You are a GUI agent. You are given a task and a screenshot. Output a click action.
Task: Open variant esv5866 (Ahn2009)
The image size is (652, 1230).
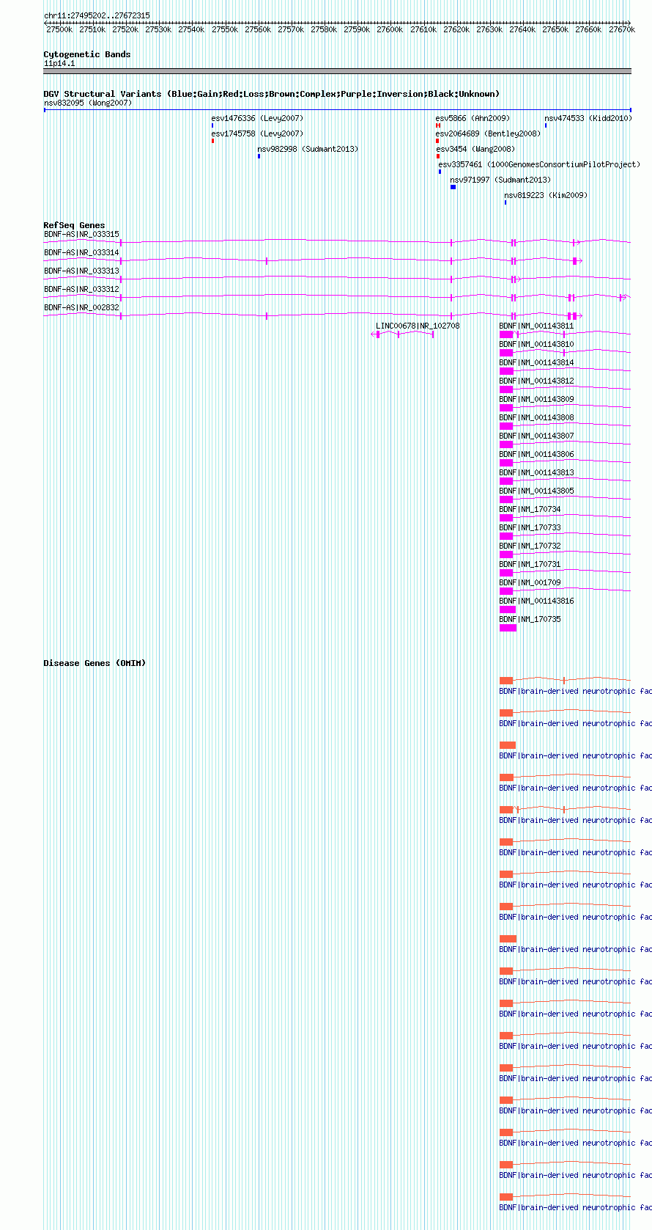[473, 118]
